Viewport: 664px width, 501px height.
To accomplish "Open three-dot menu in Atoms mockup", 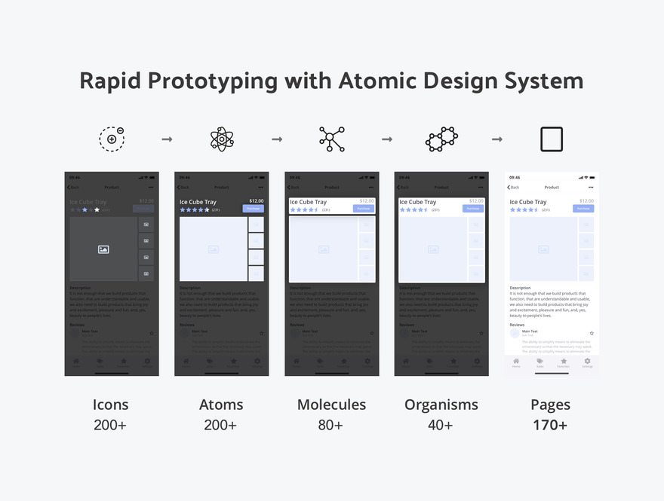I will 261,188.
